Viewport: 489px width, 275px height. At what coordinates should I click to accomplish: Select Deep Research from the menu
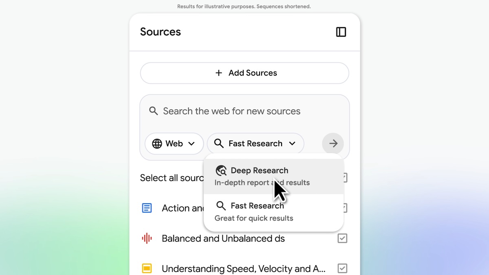point(260,170)
